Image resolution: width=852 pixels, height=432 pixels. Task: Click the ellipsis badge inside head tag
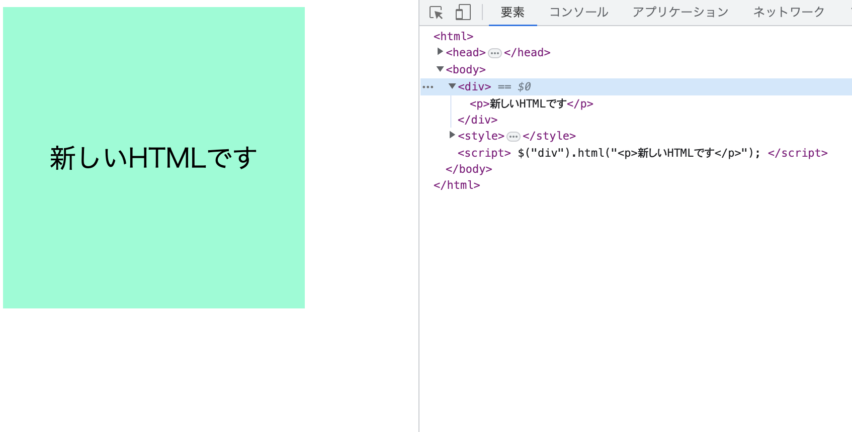[x=495, y=53]
